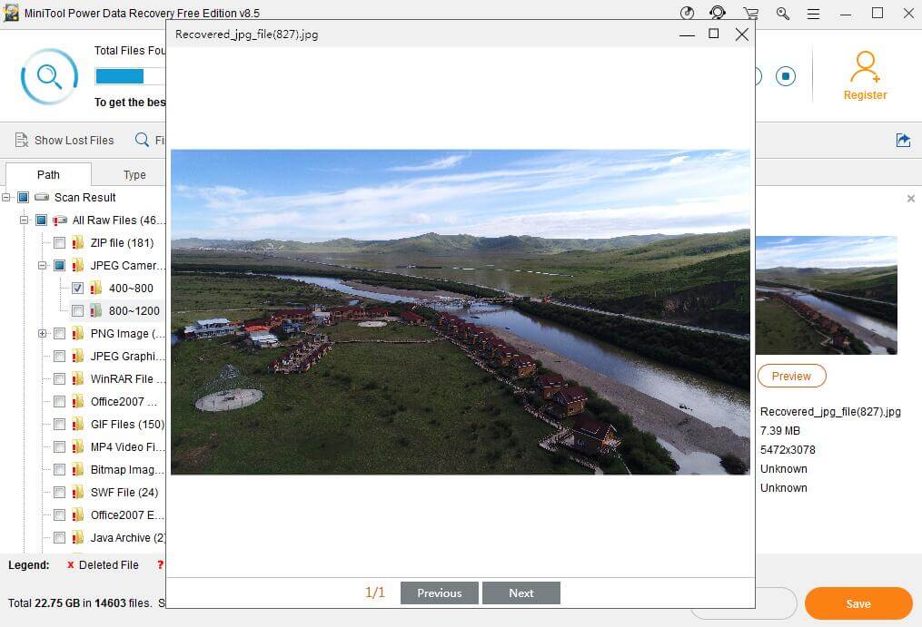Stop the scan with the stop icon
Viewport: 922px width, 627px height.
(786, 76)
